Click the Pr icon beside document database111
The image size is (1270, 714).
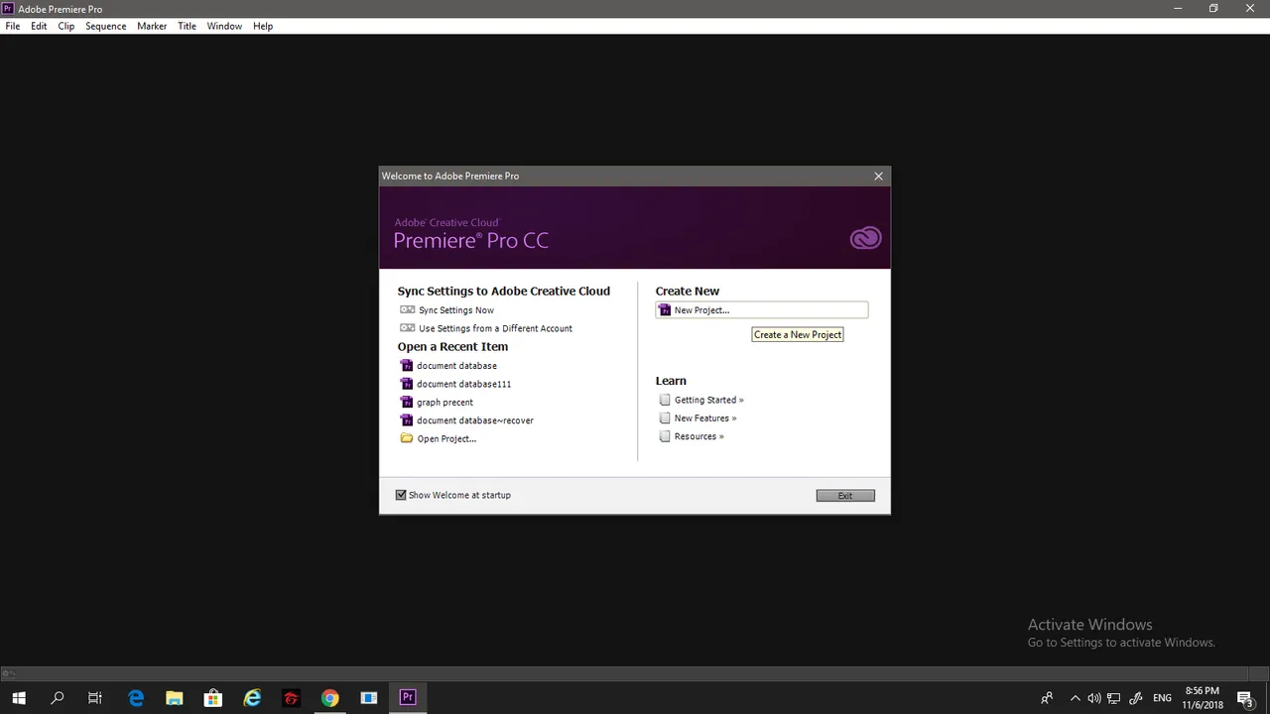pos(407,384)
